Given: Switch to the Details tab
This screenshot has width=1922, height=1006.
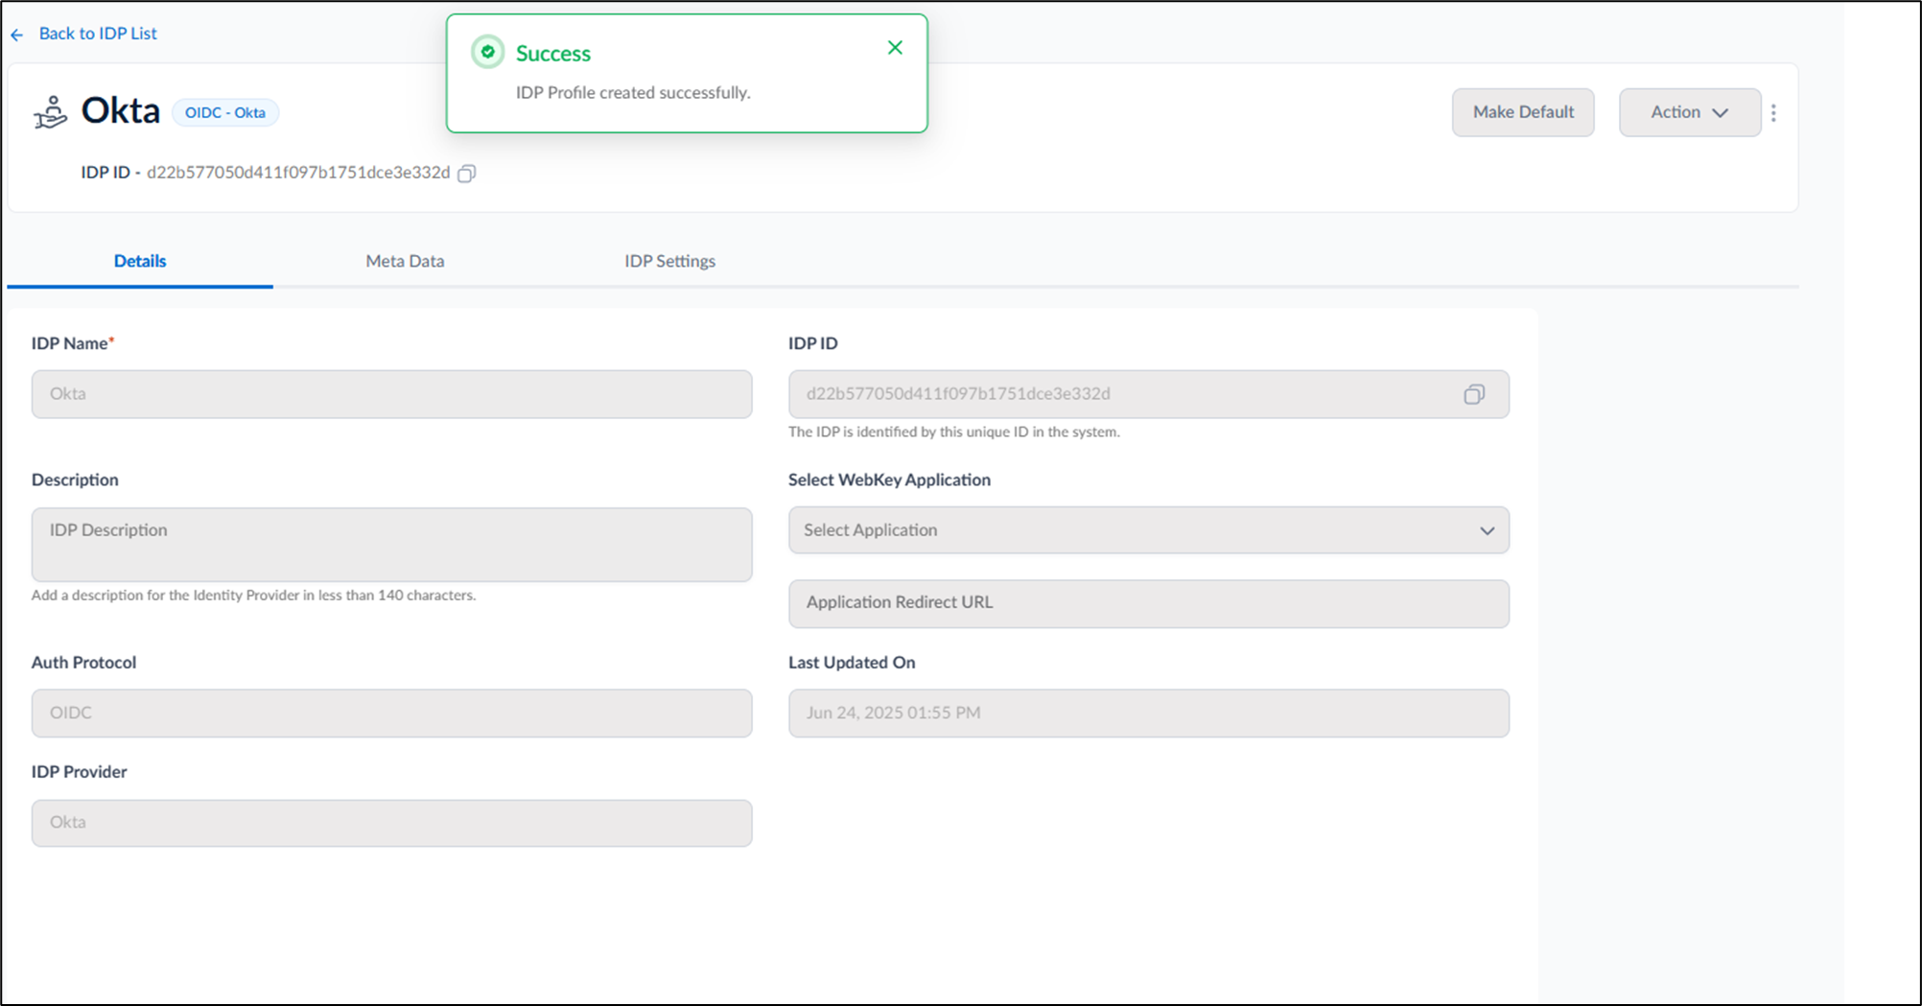Looking at the screenshot, I should point(140,261).
